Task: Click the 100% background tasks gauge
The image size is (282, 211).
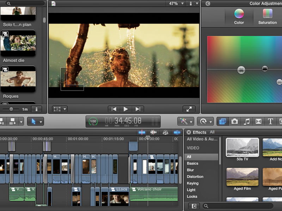Action: tap(93, 122)
